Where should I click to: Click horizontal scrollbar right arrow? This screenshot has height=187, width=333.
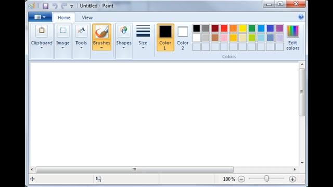(294, 169)
